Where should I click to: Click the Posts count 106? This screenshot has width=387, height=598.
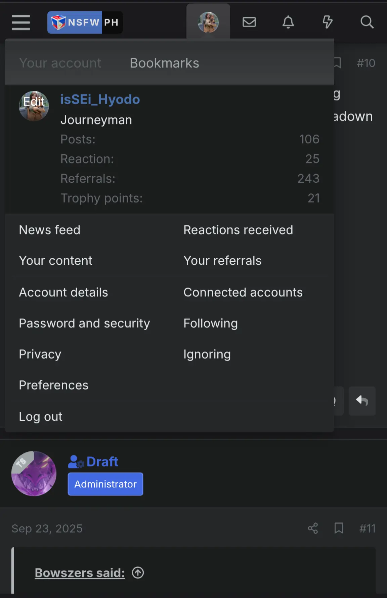[x=309, y=139]
